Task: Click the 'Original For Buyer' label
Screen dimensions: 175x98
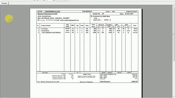Action: pos(132,11)
